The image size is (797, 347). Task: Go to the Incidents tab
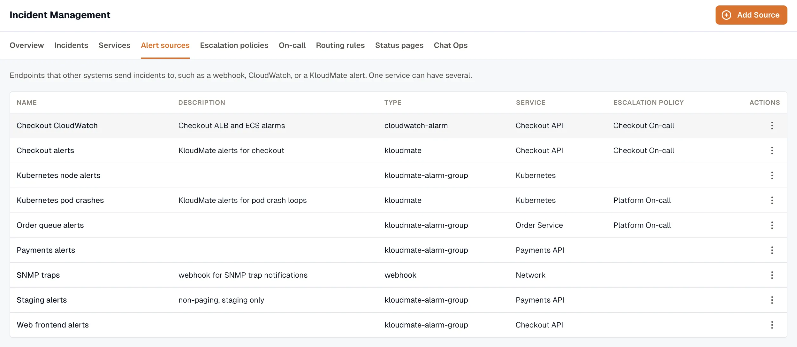pos(71,45)
